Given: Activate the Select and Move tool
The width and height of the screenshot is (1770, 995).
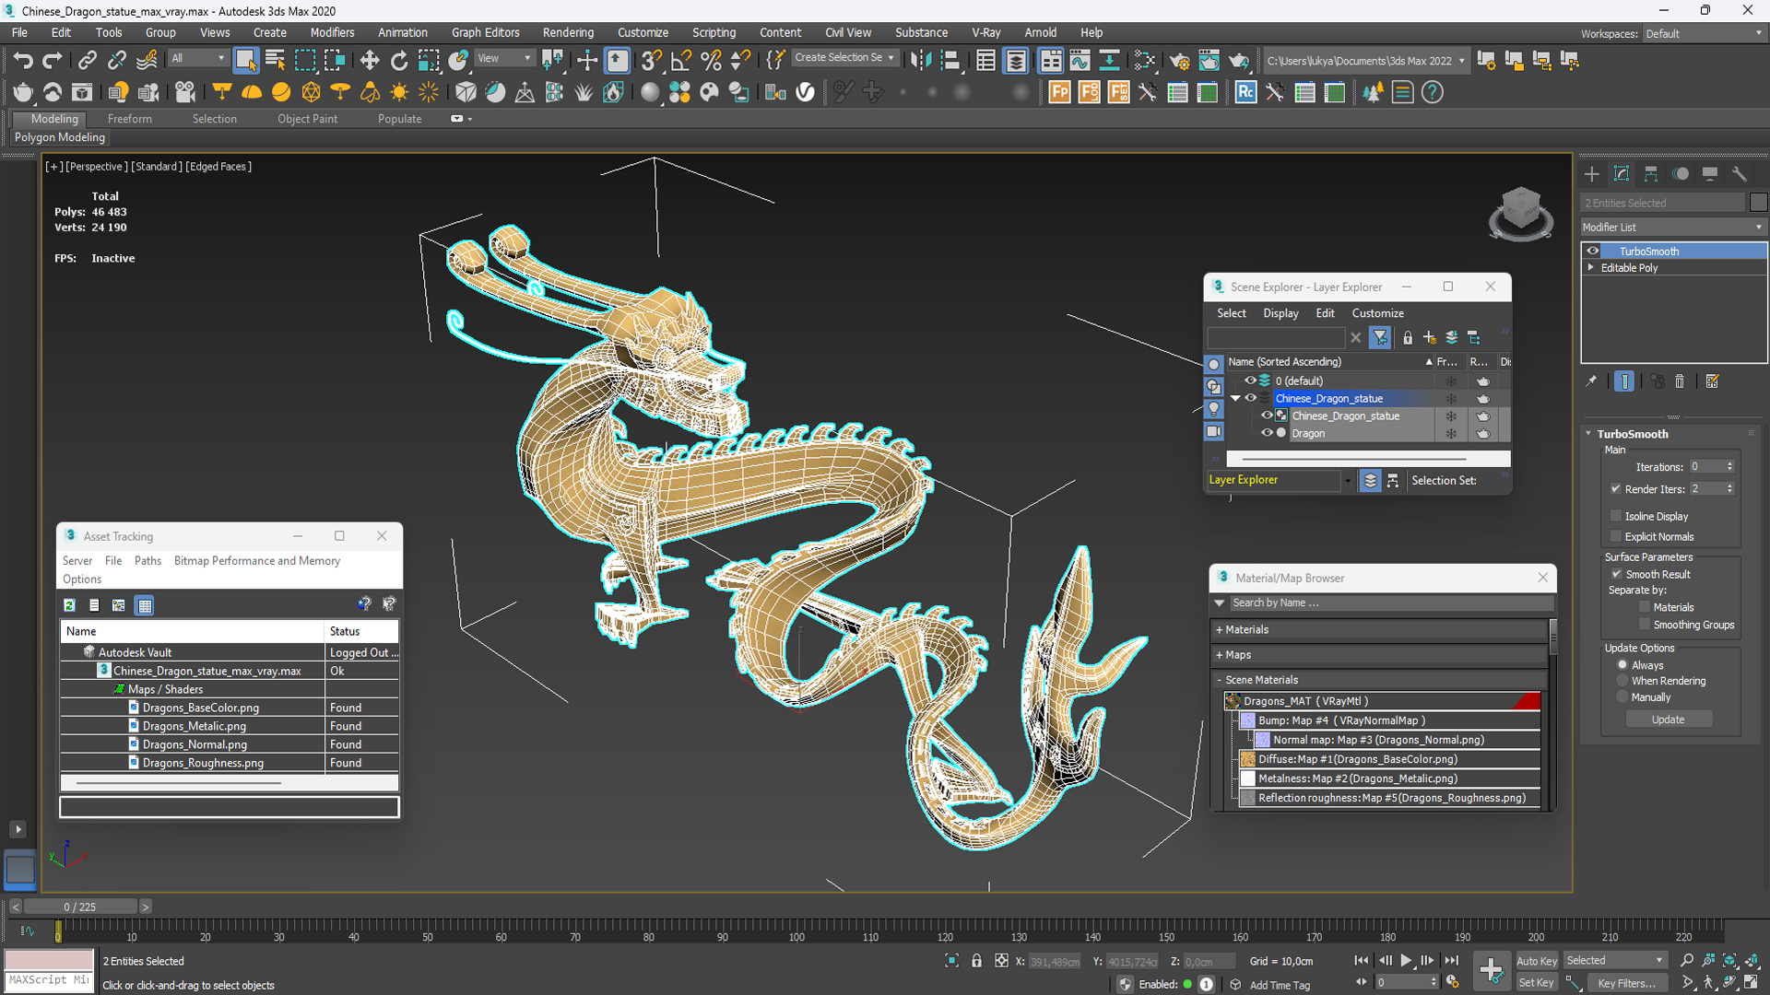Looking at the screenshot, I should pos(370,61).
